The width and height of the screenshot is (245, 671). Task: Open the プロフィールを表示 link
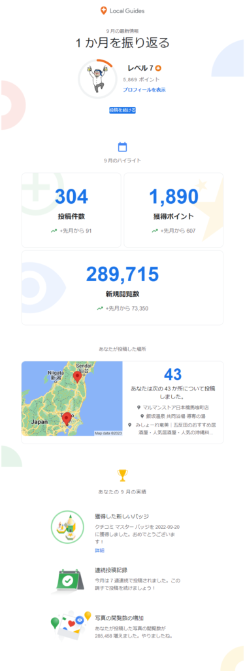[x=144, y=90]
